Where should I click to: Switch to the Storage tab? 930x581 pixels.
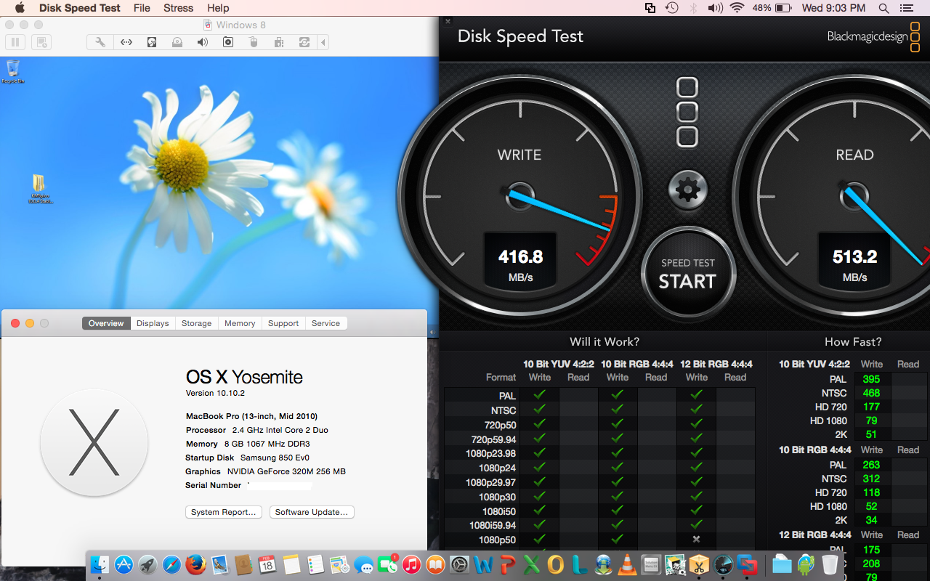coord(196,323)
